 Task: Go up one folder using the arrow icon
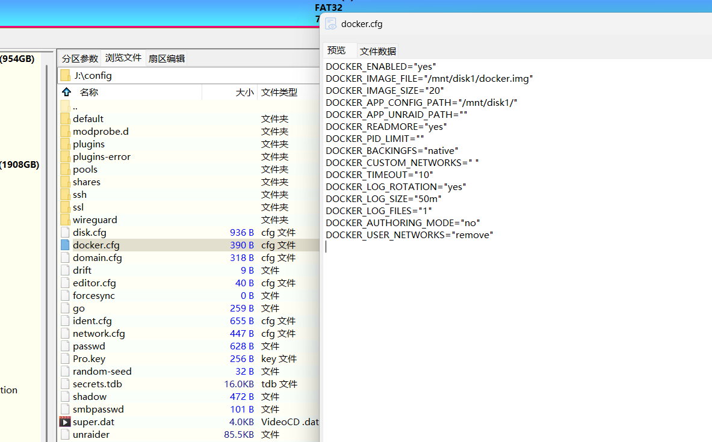click(67, 92)
